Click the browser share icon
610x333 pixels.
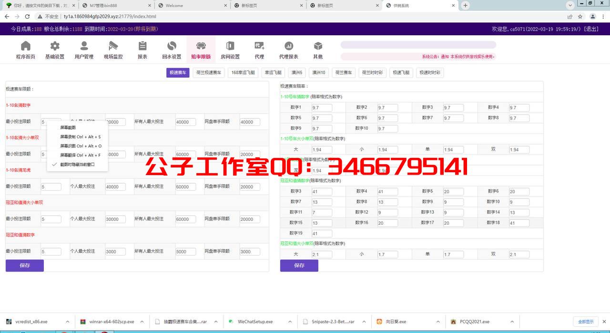pyautogui.click(x=570, y=16)
